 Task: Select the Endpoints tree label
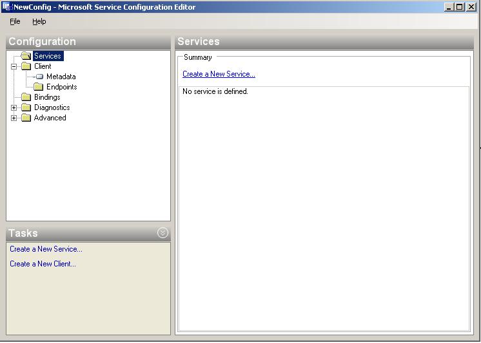pos(62,87)
